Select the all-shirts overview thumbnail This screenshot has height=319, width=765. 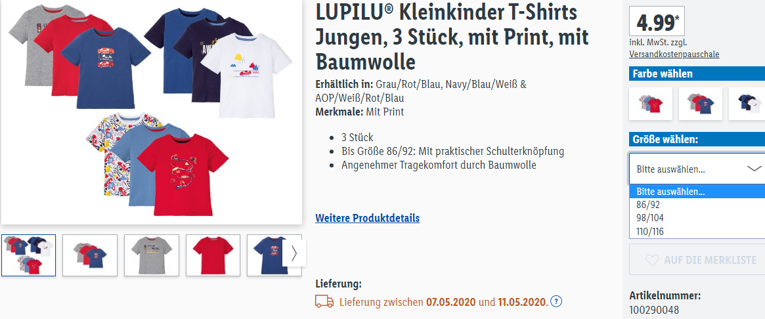28,255
